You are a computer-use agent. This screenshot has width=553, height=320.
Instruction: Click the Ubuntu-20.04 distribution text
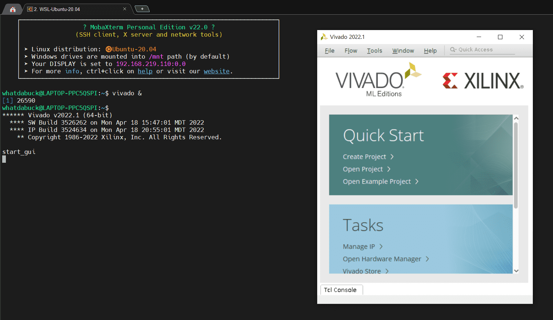tap(134, 49)
